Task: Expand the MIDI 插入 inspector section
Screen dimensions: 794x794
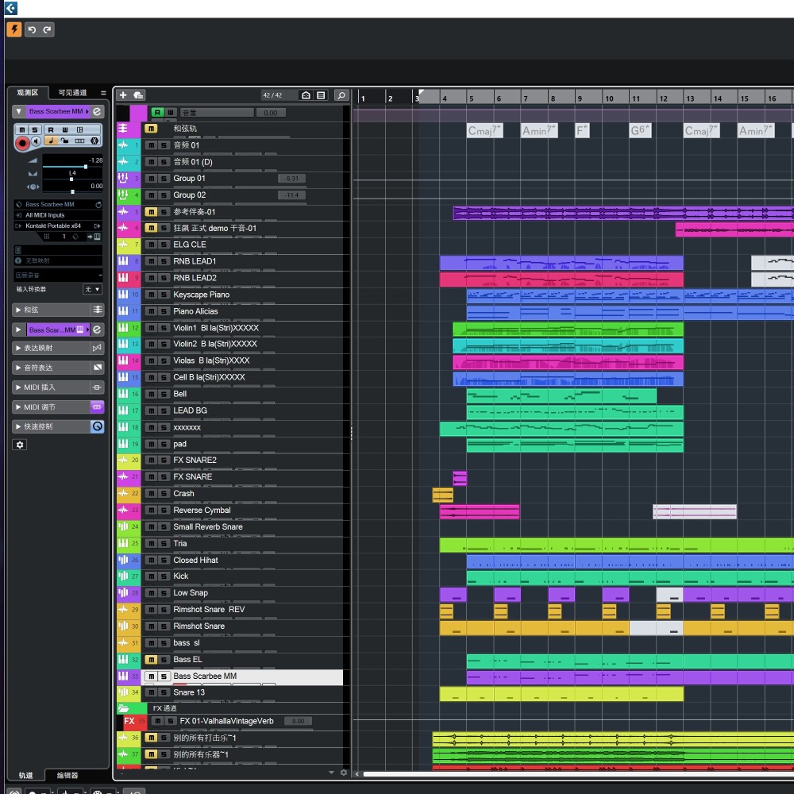Action: [x=19, y=387]
